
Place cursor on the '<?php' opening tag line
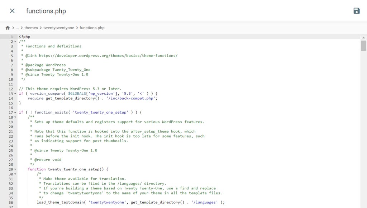[24, 37]
